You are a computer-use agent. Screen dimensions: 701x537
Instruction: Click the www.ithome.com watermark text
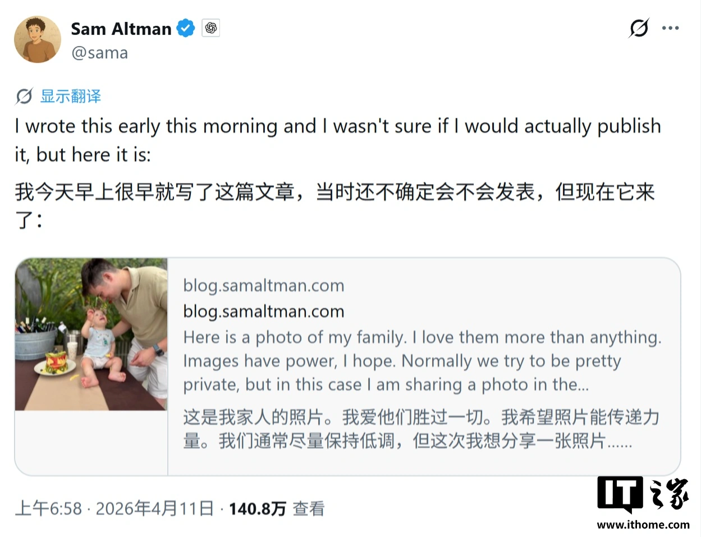click(x=643, y=525)
